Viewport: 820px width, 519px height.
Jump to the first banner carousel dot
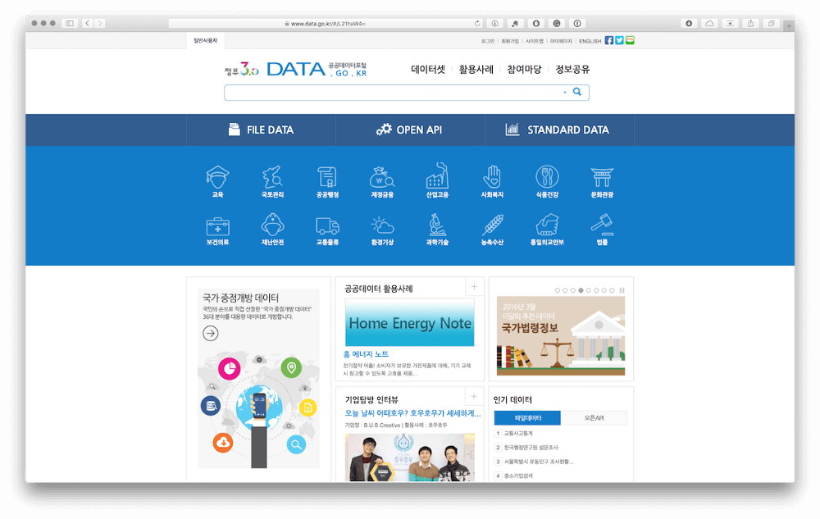(x=558, y=290)
